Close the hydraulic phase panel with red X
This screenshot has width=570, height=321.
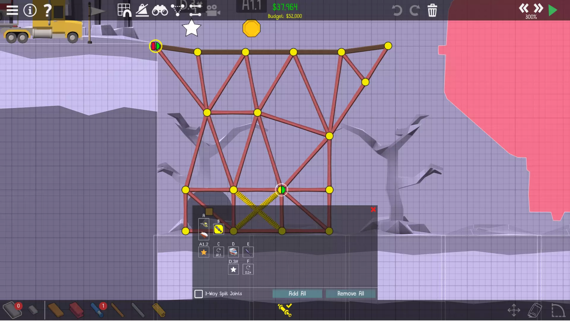point(373,209)
